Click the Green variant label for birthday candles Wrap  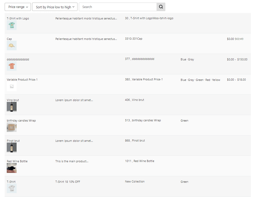pyautogui.click(x=184, y=120)
